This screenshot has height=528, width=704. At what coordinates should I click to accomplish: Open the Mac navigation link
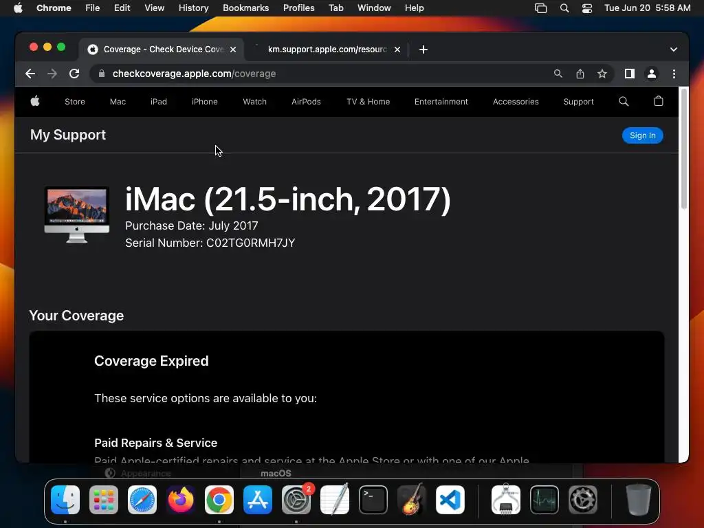click(118, 102)
